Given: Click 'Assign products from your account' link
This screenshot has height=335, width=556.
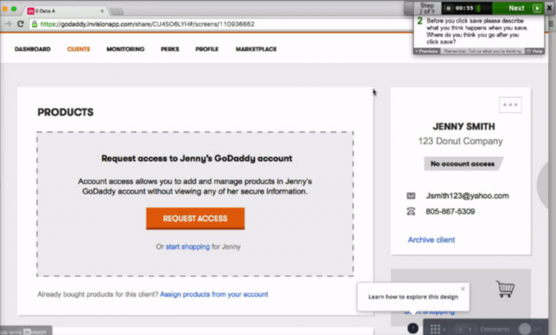Looking at the screenshot, I should 214,294.
